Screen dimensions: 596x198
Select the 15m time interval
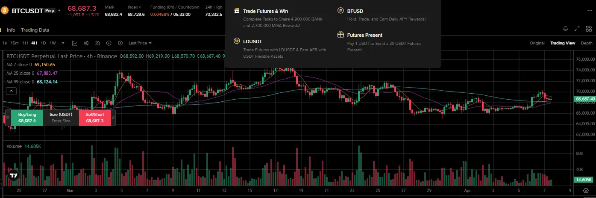pos(15,43)
